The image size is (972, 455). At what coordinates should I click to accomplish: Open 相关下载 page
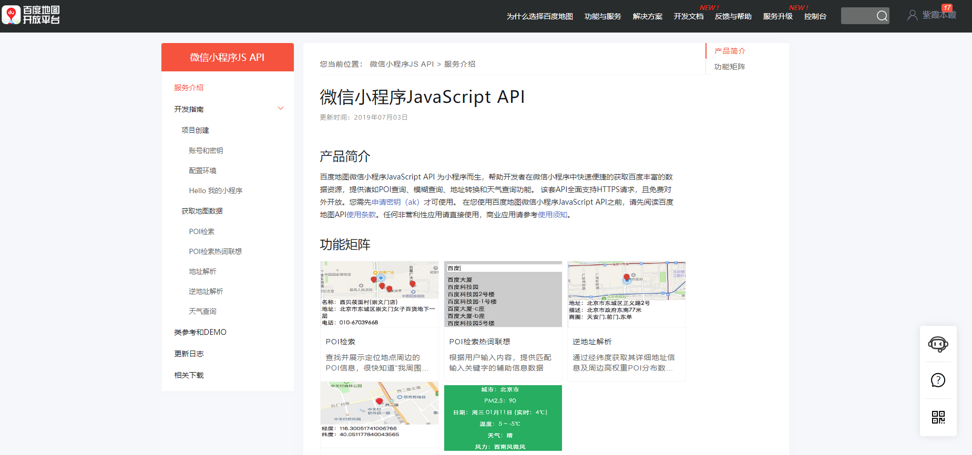(189, 375)
